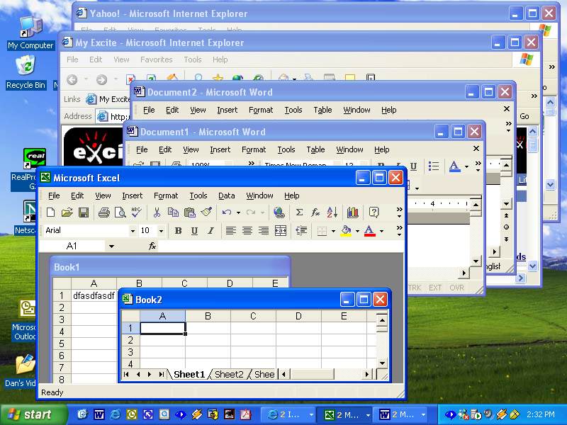Open the Name Box dropdown next to A1
The width and height of the screenshot is (567, 425).
tap(111, 246)
